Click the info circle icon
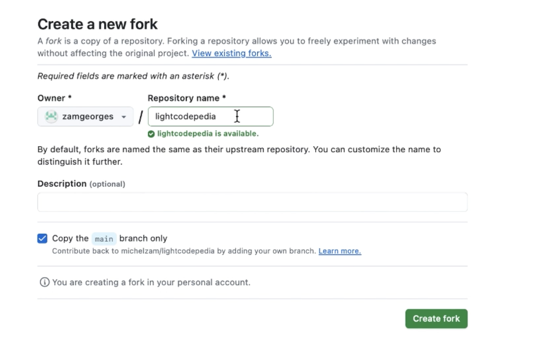The image size is (539, 352). coord(45,282)
